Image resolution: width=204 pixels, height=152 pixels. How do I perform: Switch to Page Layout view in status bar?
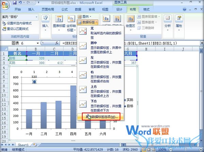click(149, 150)
